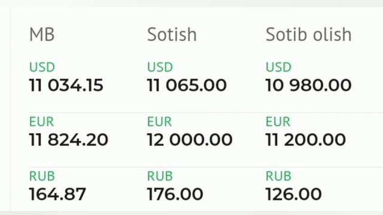Click the Sotish USD rate 11 065.00
The height and width of the screenshot is (215, 383).
pyautogui.click(x=187, y=85)
